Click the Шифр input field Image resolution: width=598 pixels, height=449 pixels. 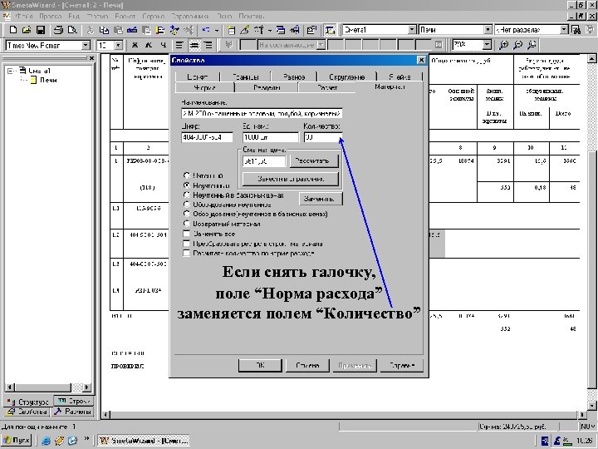[207, 137]
